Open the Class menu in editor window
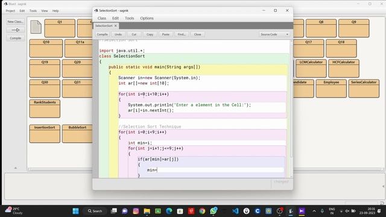This screenshot has height=217, width=386. click(x=102, y=18)
